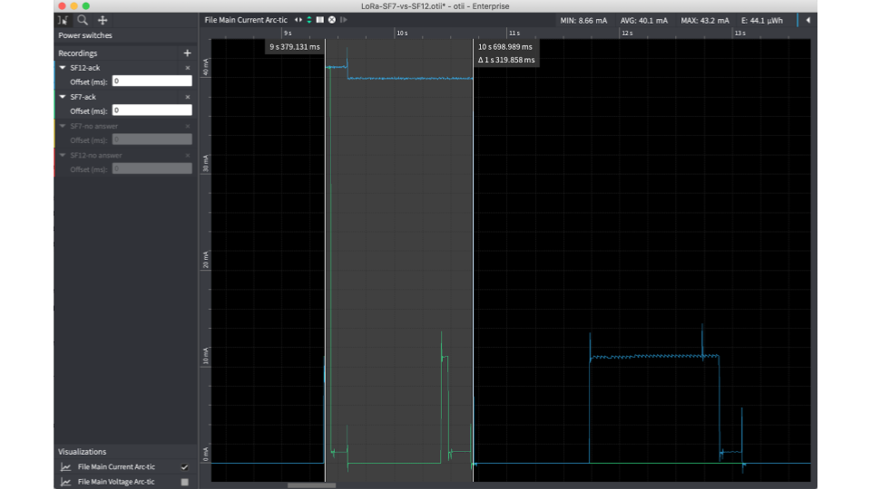Click the 40 mA label on current axis
The image size is (871, 489).
(206, 68)
